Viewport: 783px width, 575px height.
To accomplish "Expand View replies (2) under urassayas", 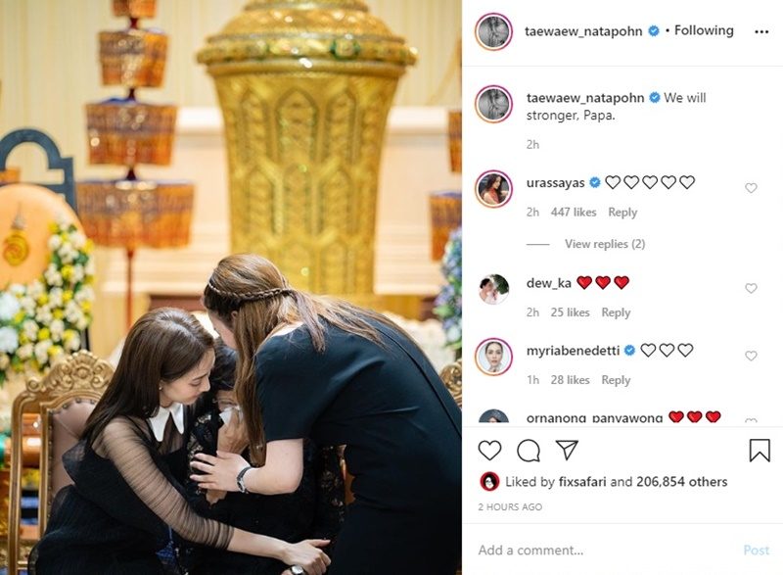I will 605,244.
